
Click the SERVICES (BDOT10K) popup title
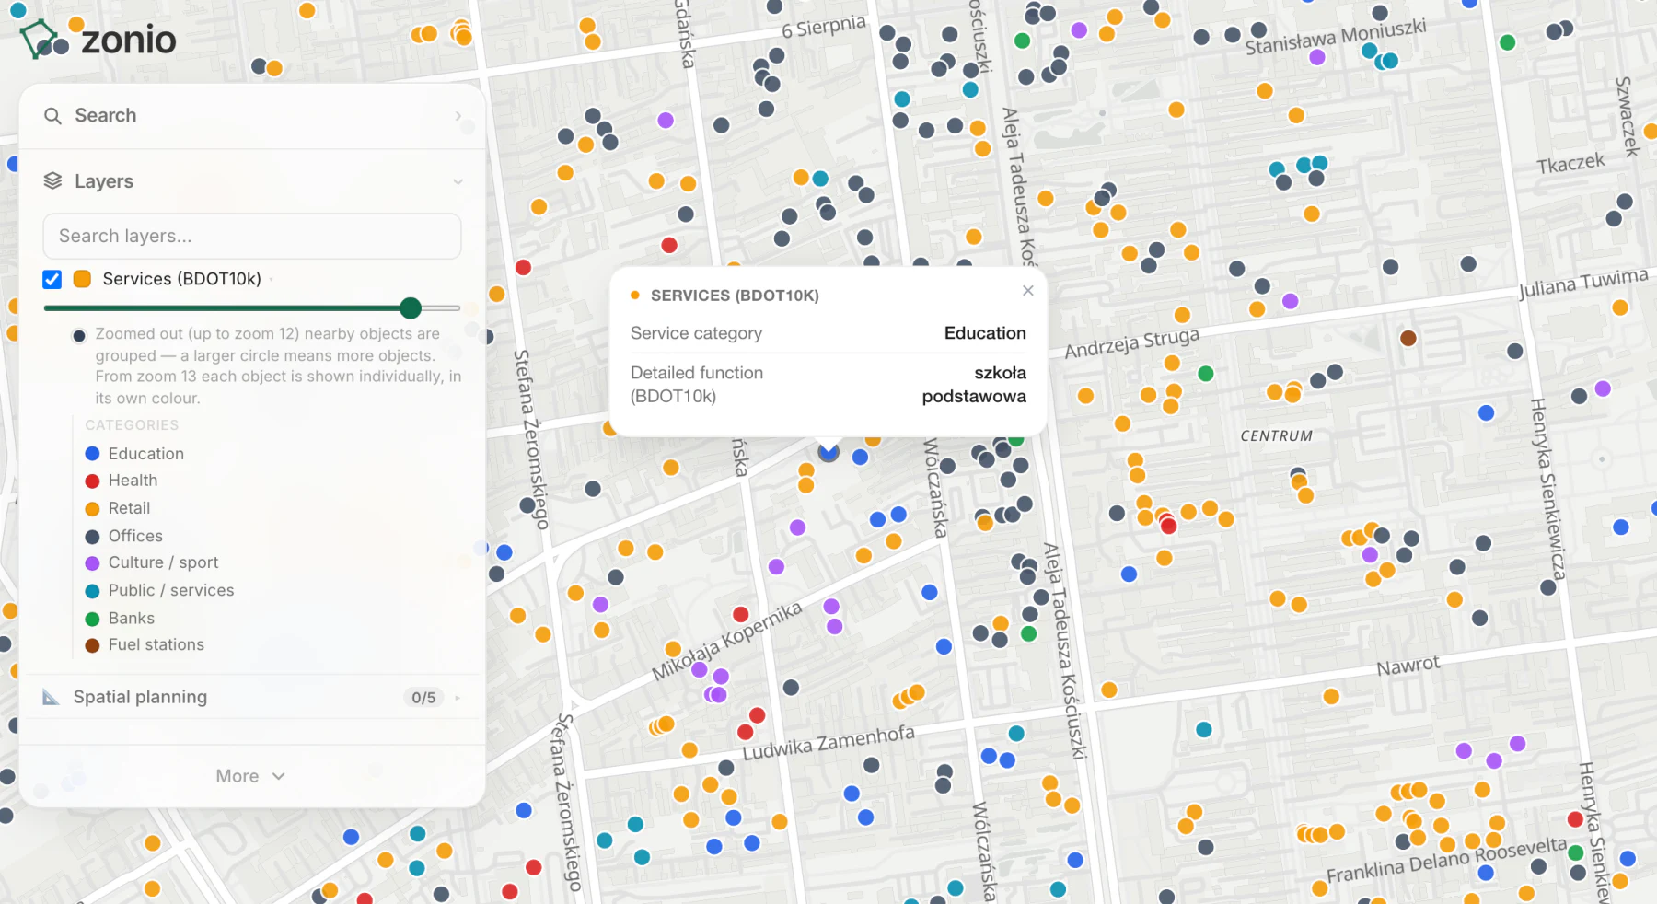pyautogui.click(x=735, y=296)
